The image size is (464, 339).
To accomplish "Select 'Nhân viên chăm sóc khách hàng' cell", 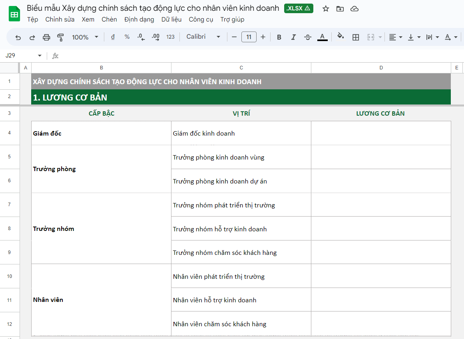I will coord(241,323).
